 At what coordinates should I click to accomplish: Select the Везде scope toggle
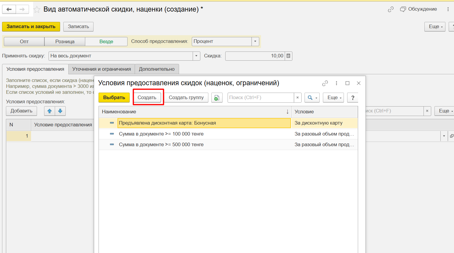[x=106, y=41]
